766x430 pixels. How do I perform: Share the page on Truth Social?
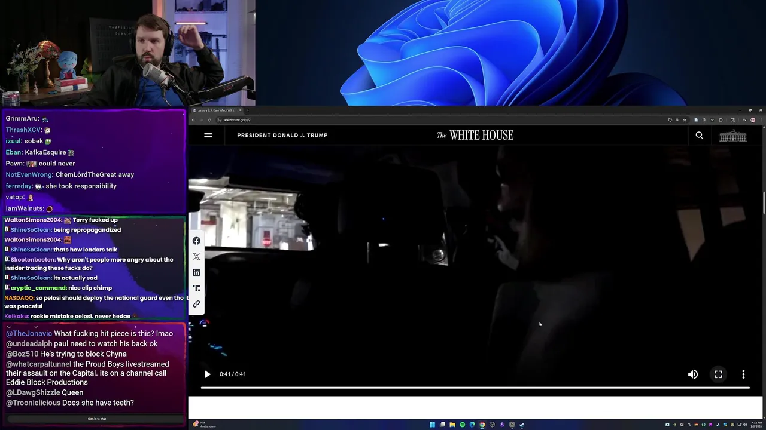196,288
